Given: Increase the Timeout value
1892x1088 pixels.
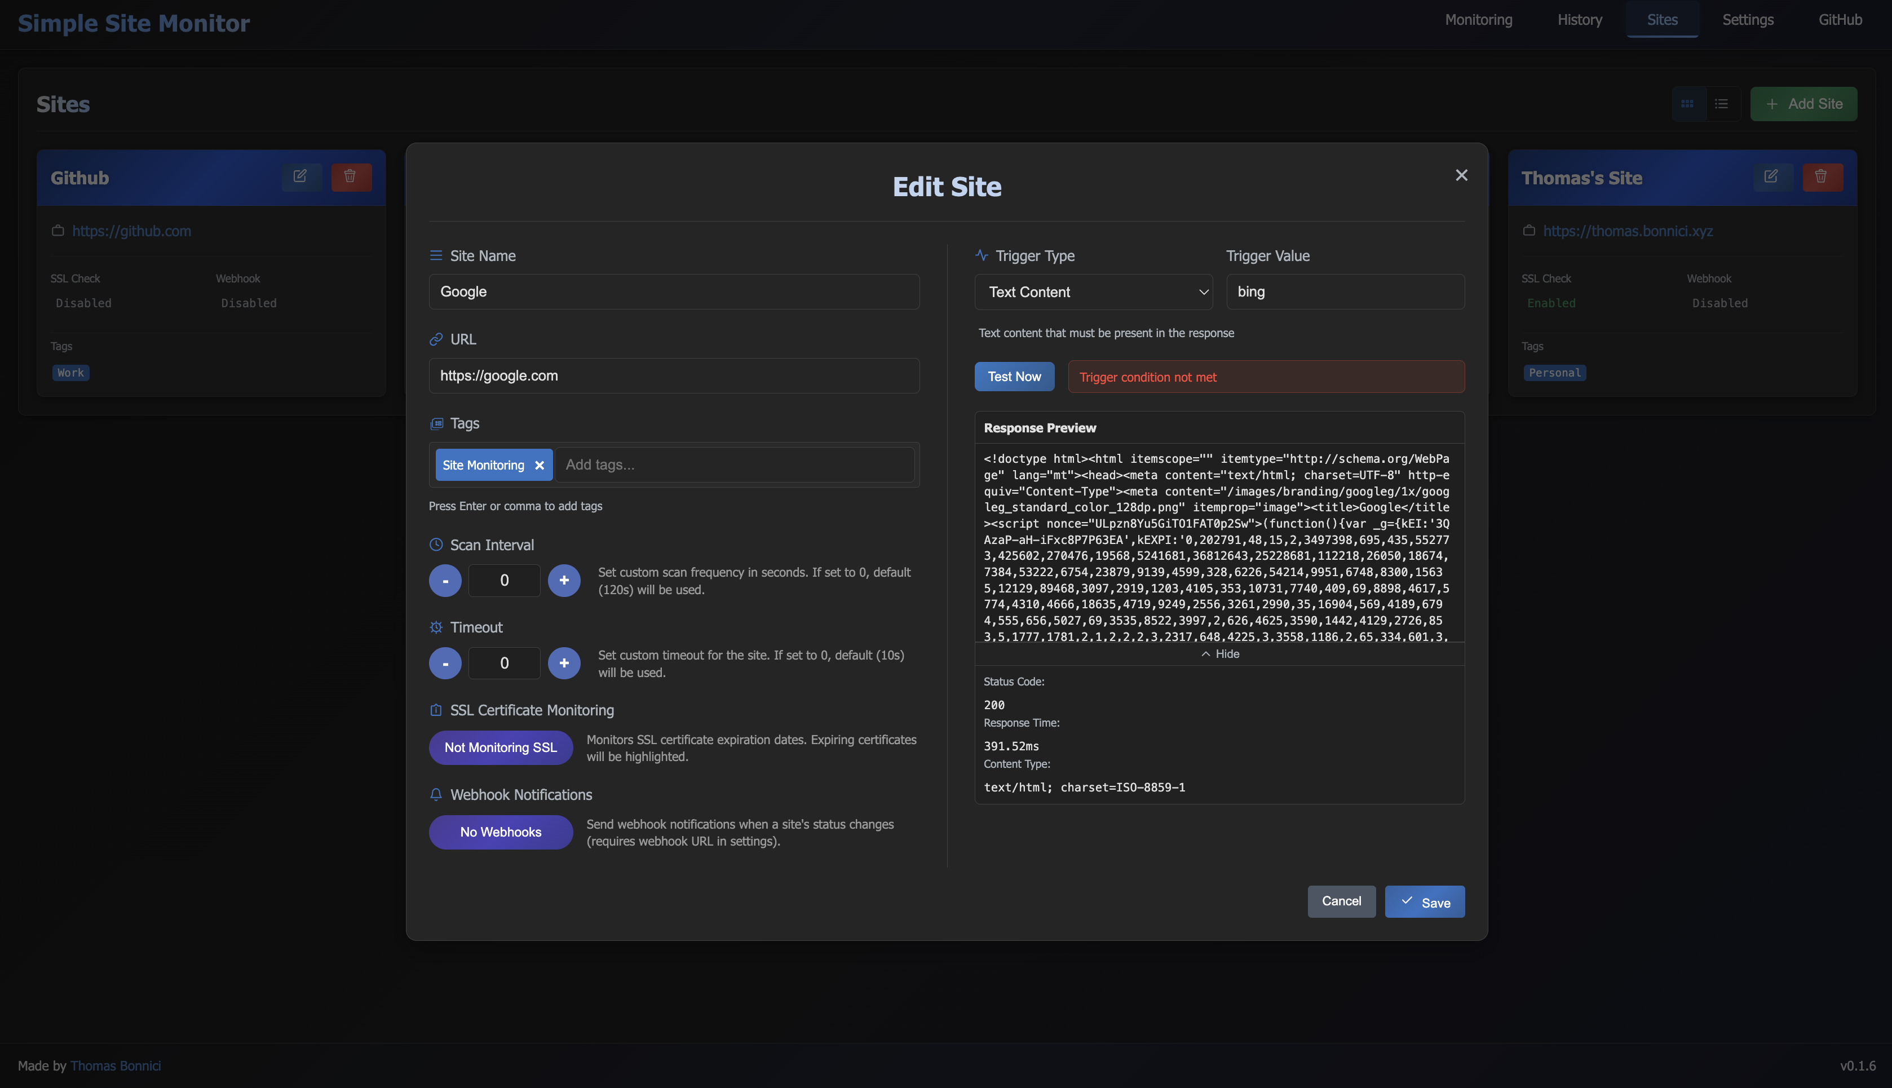Looking at the screenshot, I should coord(564,664).
